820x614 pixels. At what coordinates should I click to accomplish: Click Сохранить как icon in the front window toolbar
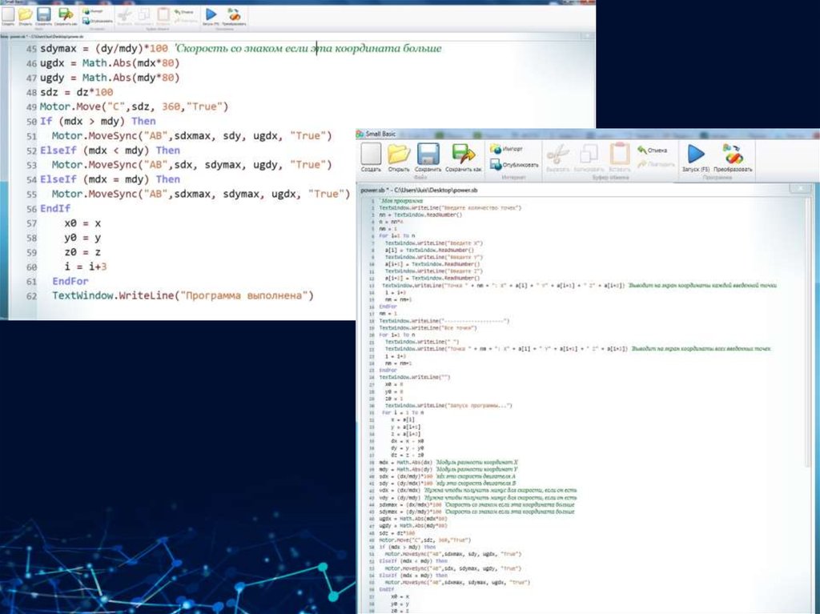pos(464,155)
